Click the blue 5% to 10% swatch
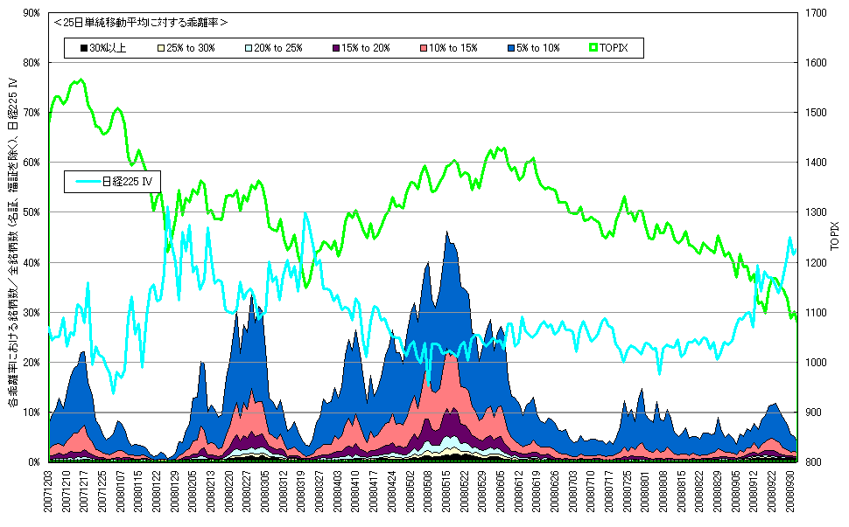The height and width of the screenshot is (527, 849). point(511,48)
